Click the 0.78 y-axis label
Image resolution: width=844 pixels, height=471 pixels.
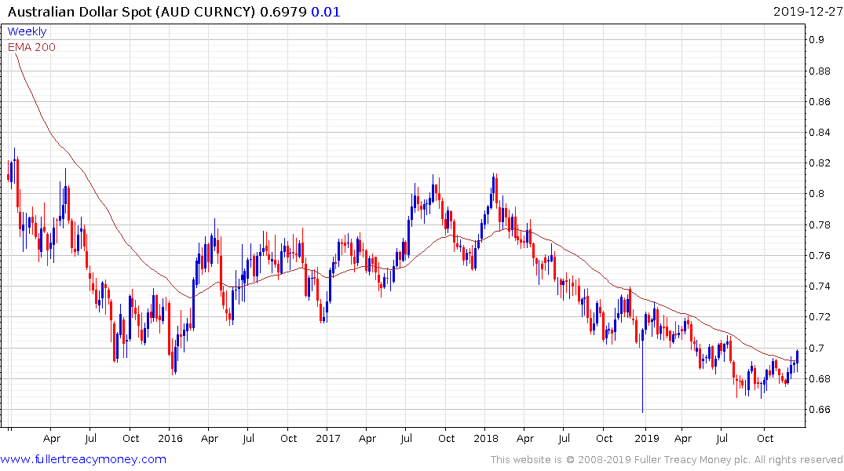pos(820,225)
